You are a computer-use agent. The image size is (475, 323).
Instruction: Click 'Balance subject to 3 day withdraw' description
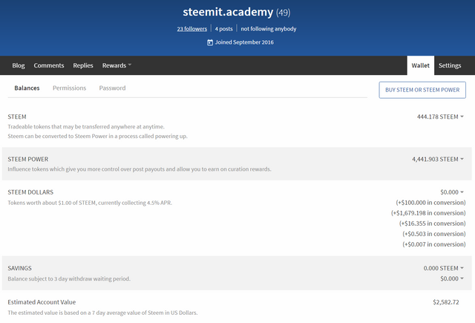coord(69,278)
